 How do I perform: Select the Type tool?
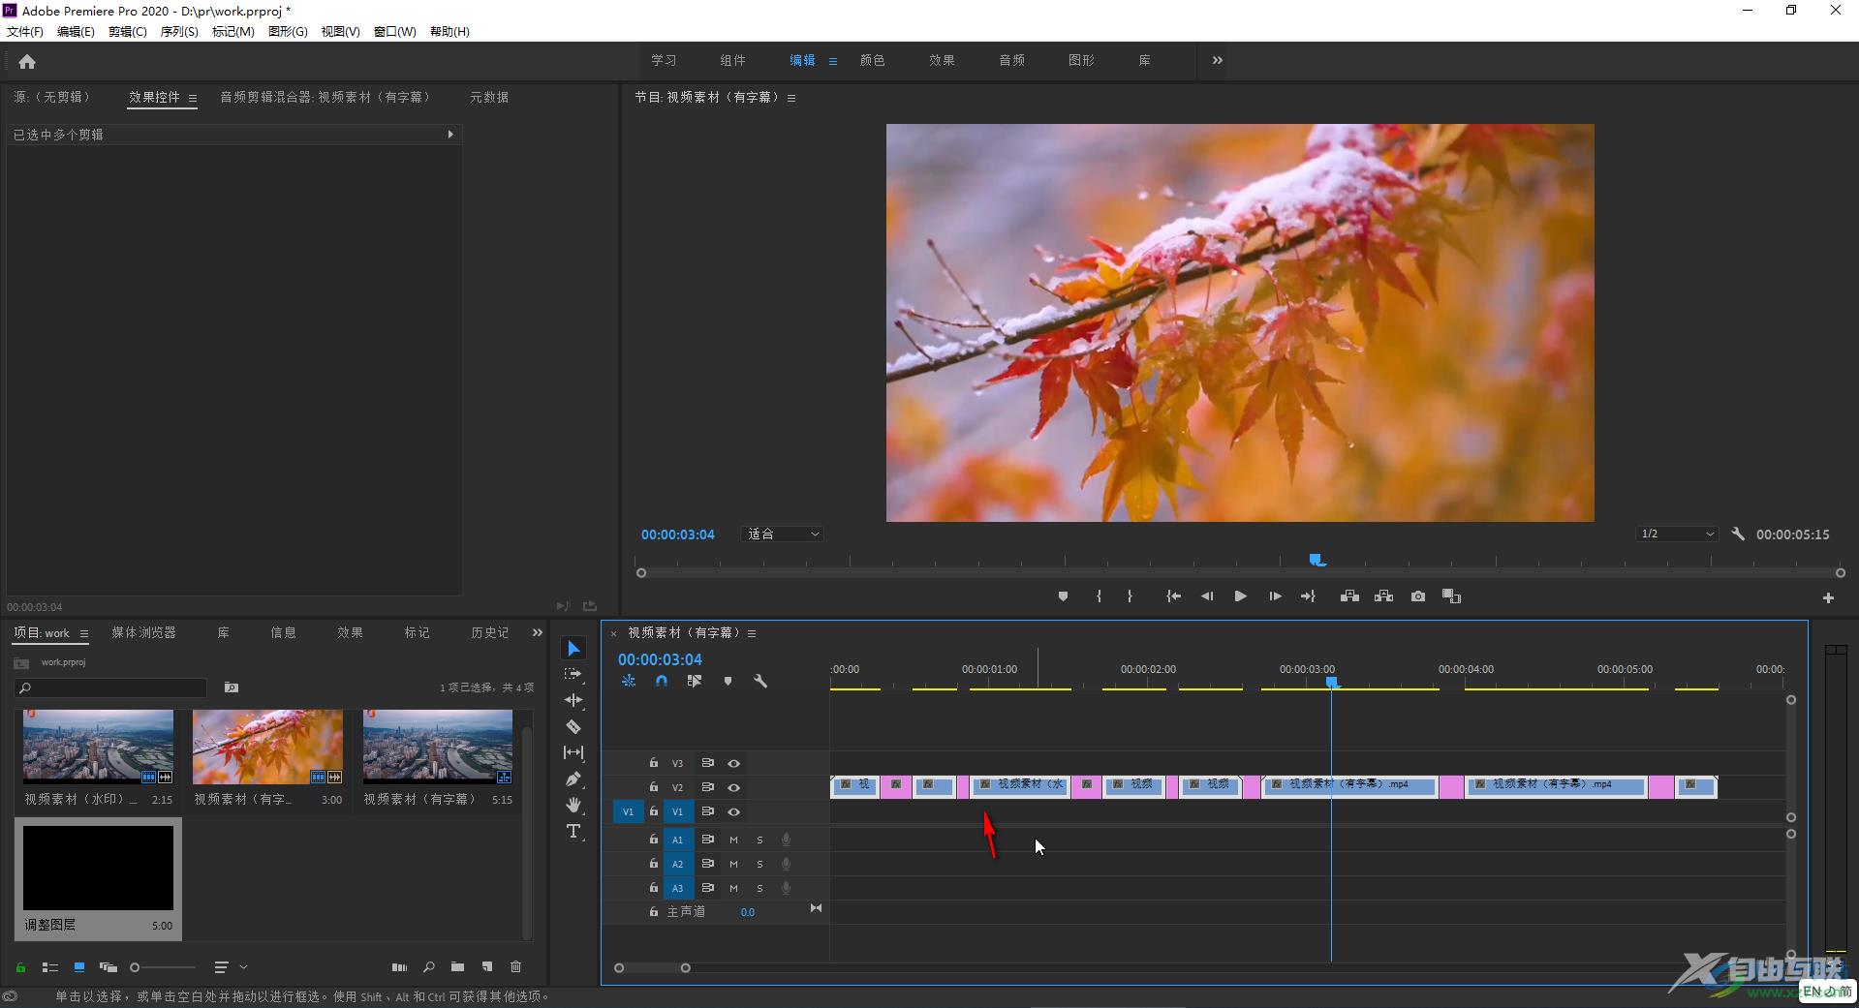[x=573, y=831]
